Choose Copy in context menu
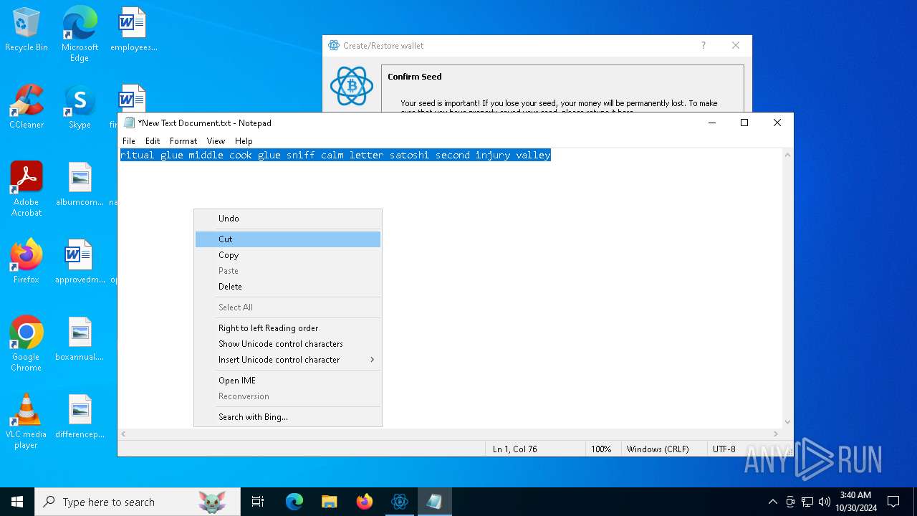Screen dimensions: 917x516 tap(288, 255)
